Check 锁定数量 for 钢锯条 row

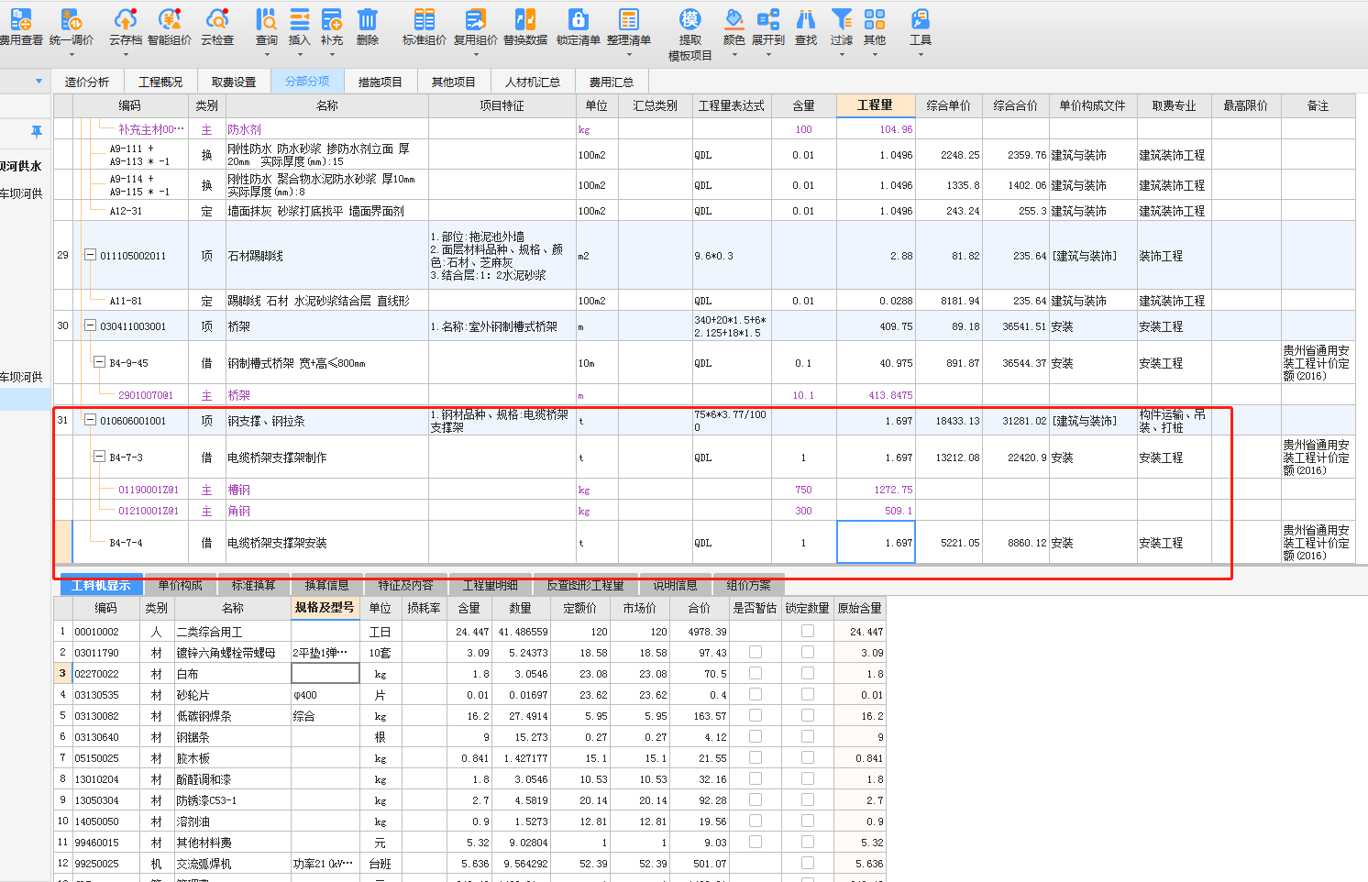tap(808, 736)
